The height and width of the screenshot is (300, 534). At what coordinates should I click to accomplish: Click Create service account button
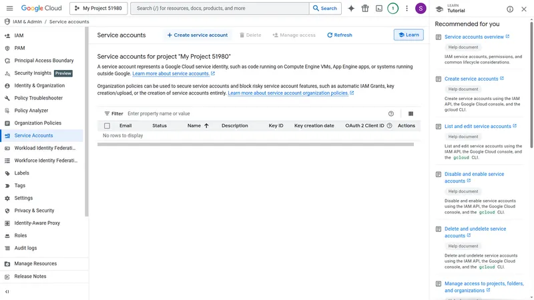pos(198,35)
